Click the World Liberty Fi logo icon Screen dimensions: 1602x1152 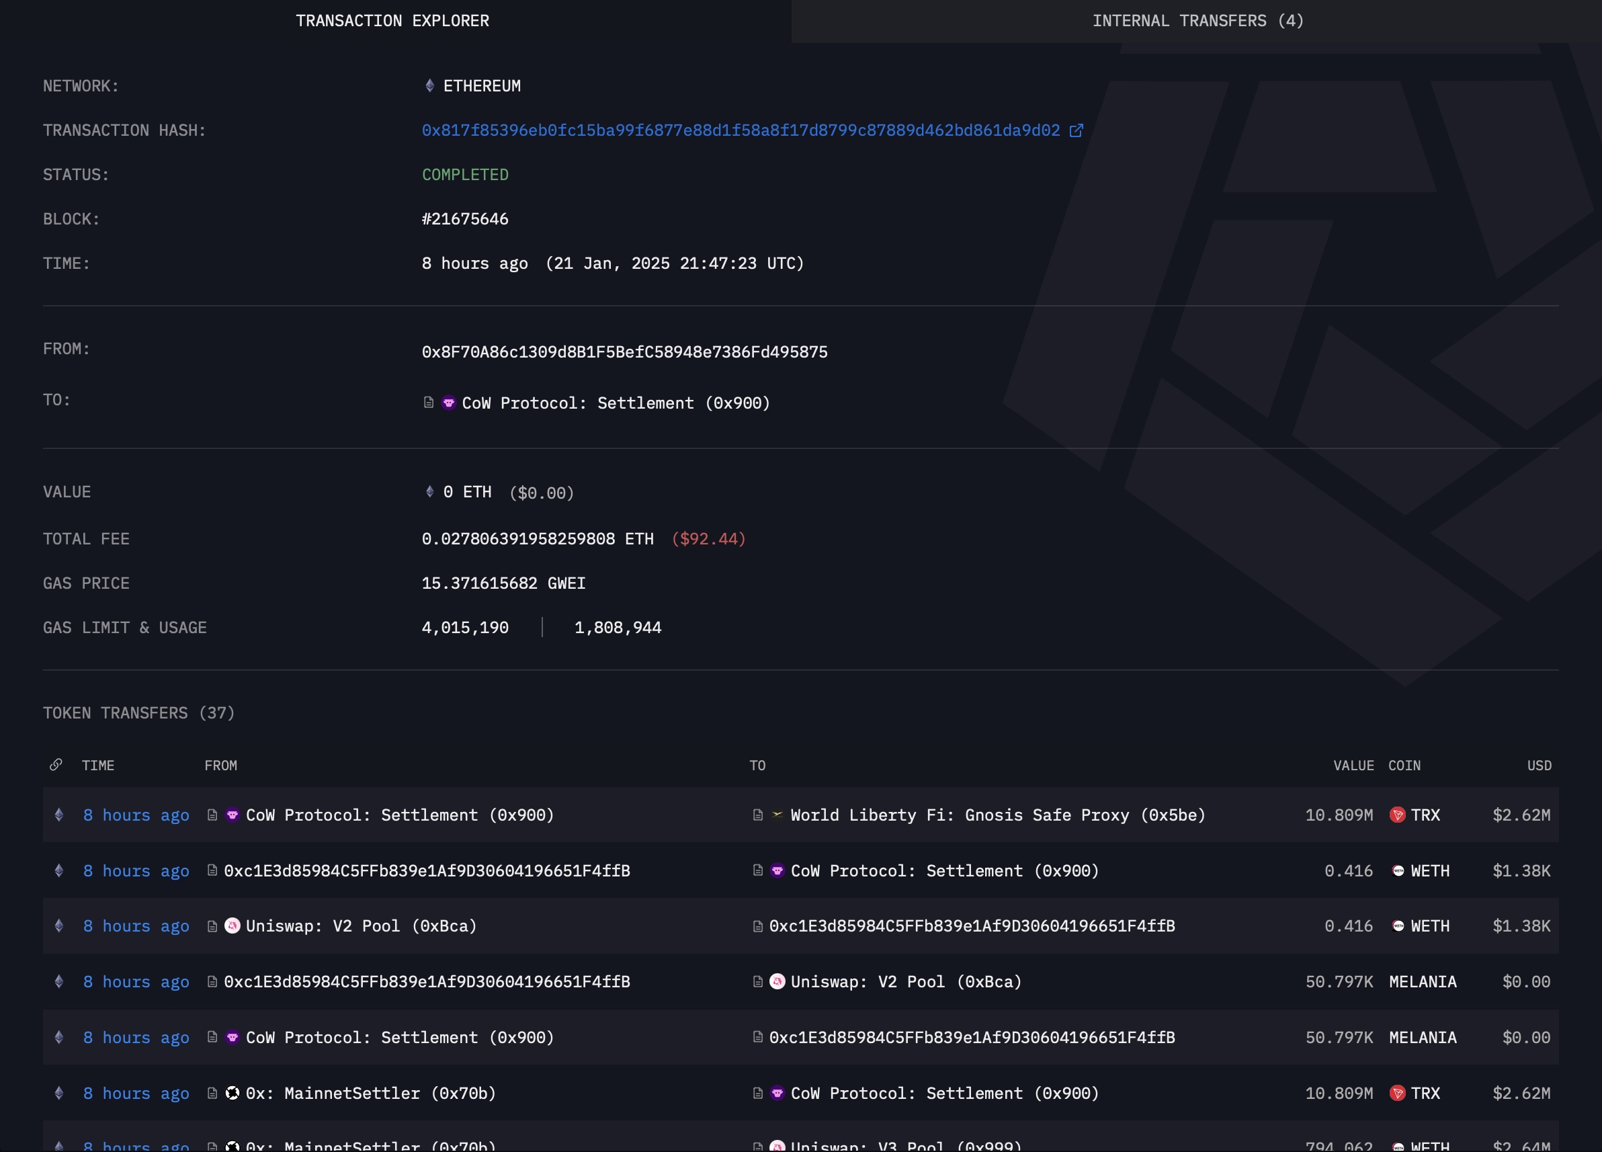(x=777, y=815)
